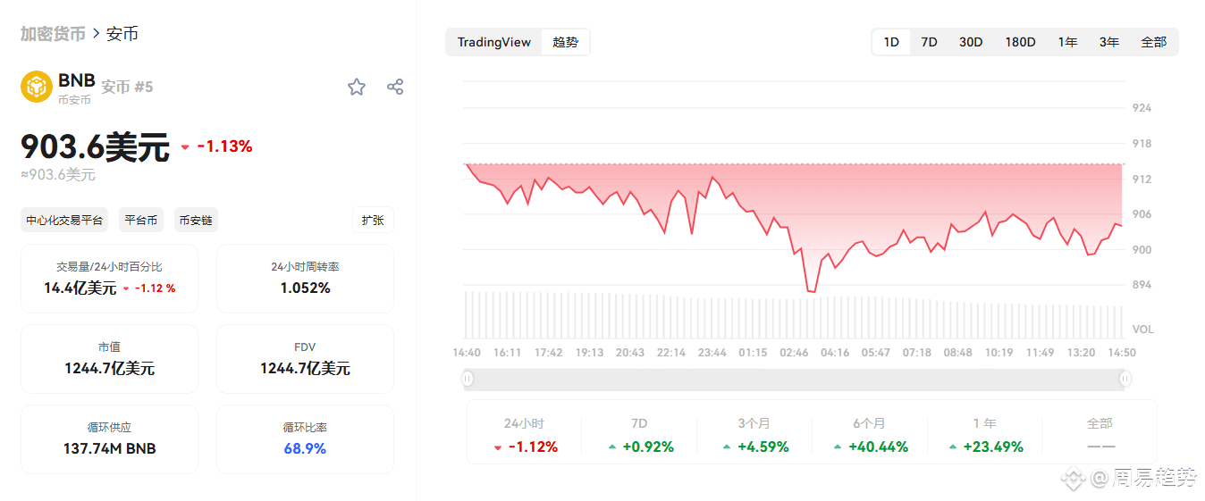1205x501 pixels.
Task: Click the left handle of chart range slider
Action: coord(468,379)
